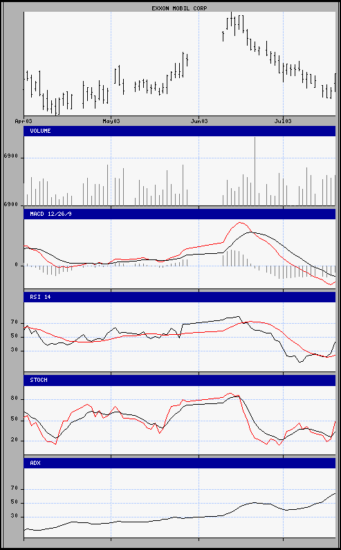Click the EXXON MOBIL CORP chart title
This screenshot has width=341, height=550.
[179, 8]
